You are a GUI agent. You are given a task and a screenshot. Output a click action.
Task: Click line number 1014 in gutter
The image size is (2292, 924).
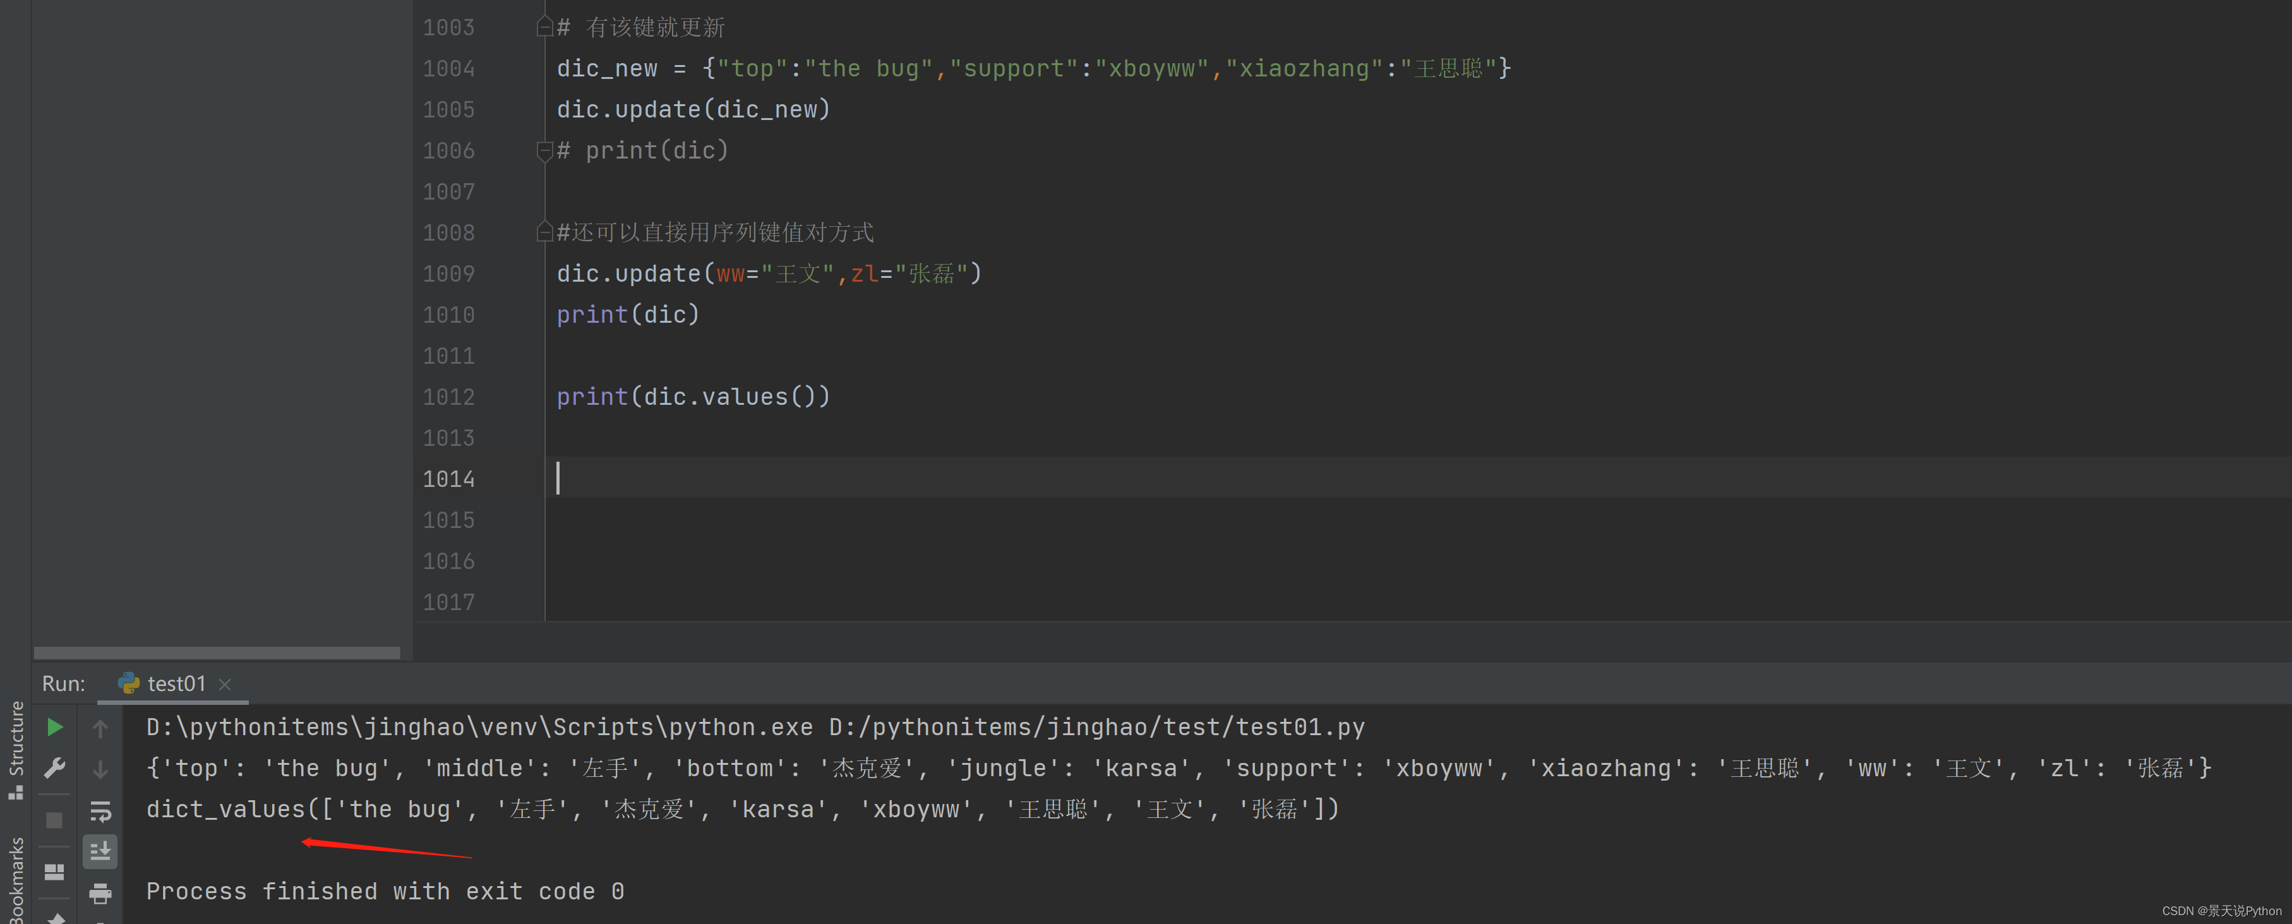point(448,479)
